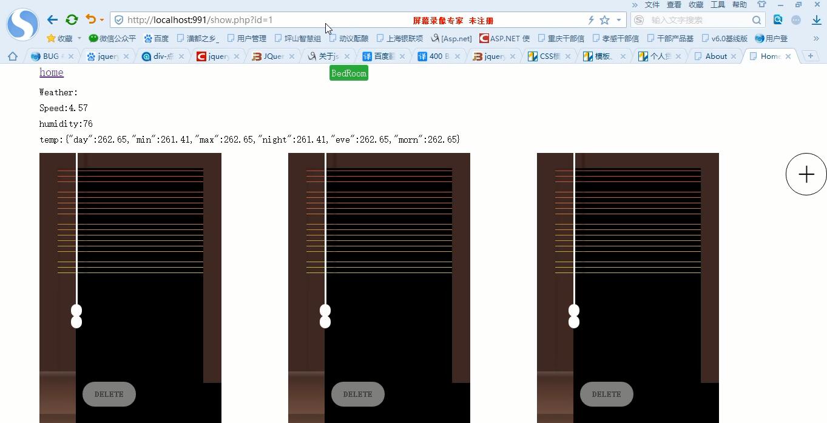The height and width of the screenshot is (423, 827).
Task: Click the third window blind image
Action: (628, 288)
